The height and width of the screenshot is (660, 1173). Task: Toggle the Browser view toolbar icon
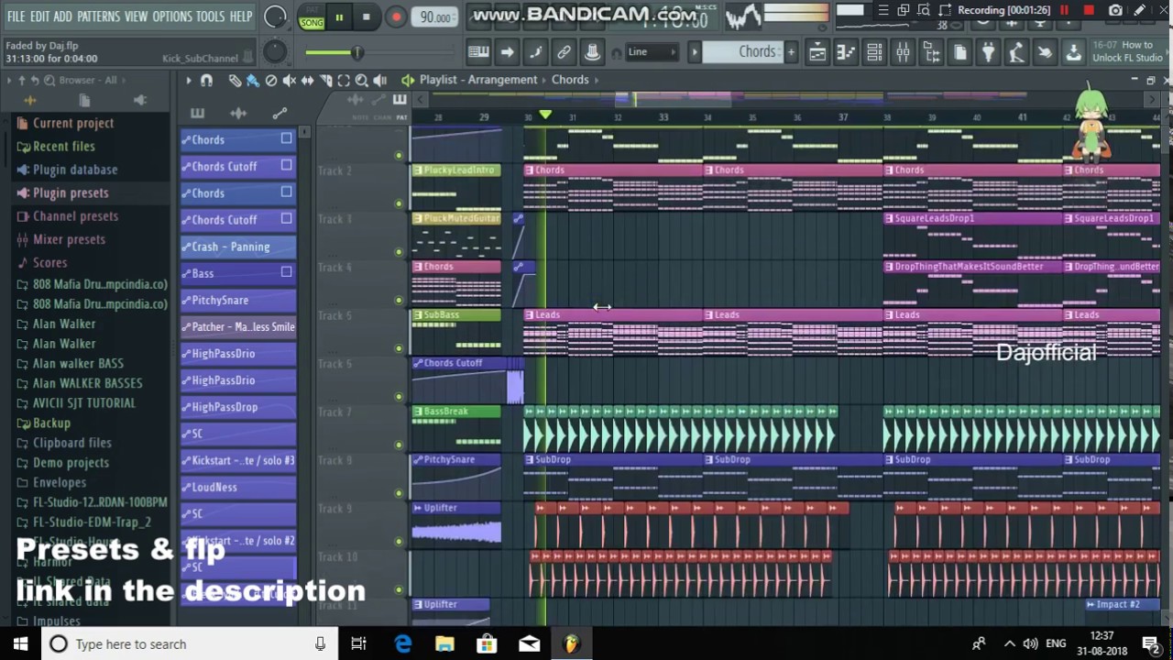tap(931, 53)
